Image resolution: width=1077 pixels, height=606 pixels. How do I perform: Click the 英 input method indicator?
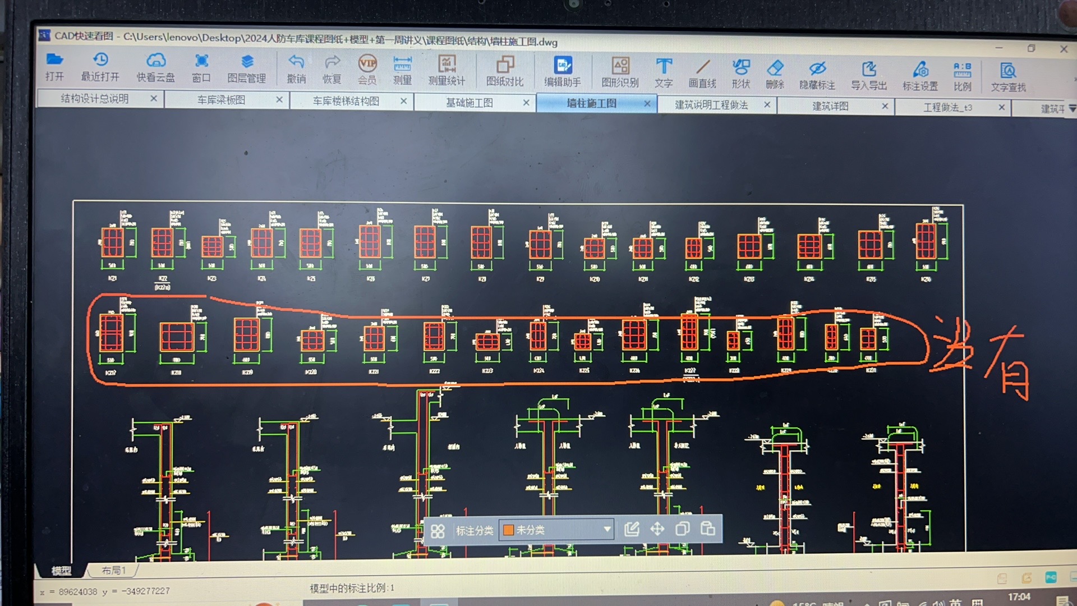click(x=955, y=603)
